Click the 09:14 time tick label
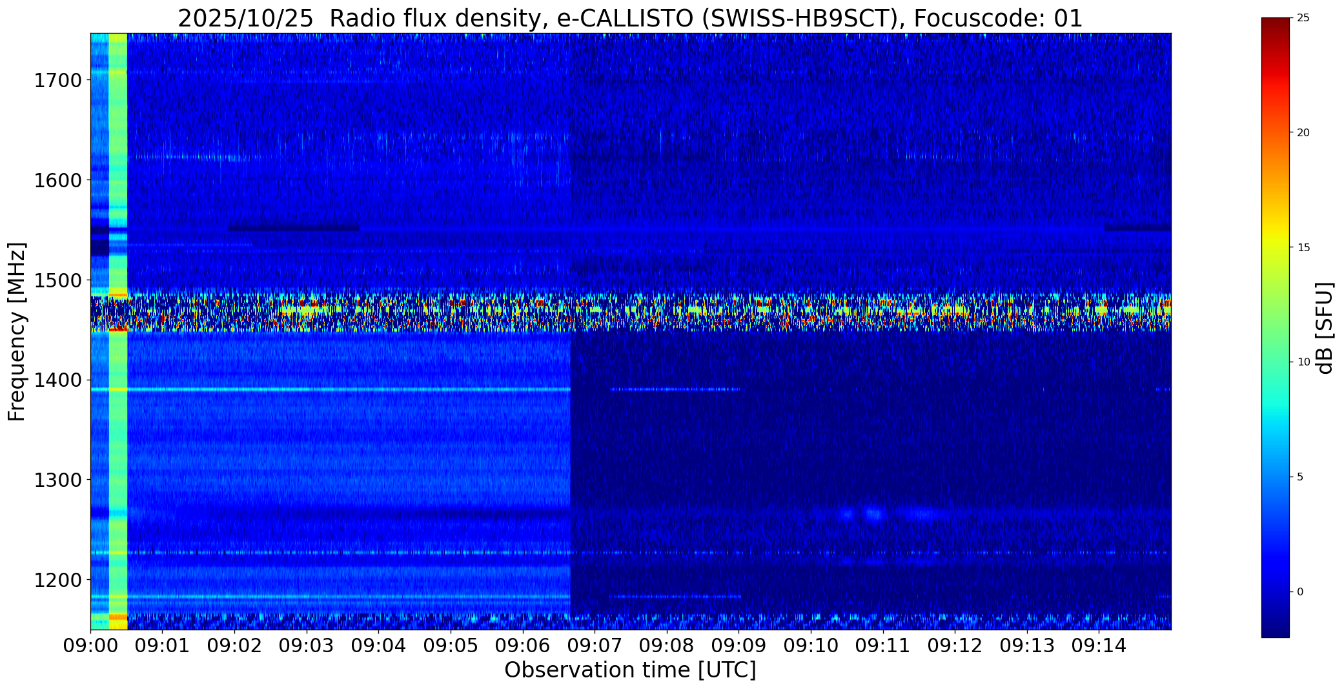 1099,645
